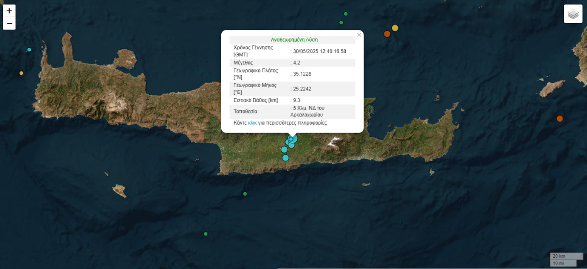Select the largest cyan marker under the popup tip
Image resolution: width=587 pixels, height=269 pixels.
click(293, 139)
